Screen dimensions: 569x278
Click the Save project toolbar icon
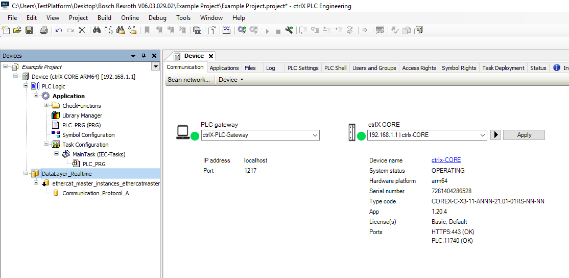pyautogui.click(x=29, y=30)
